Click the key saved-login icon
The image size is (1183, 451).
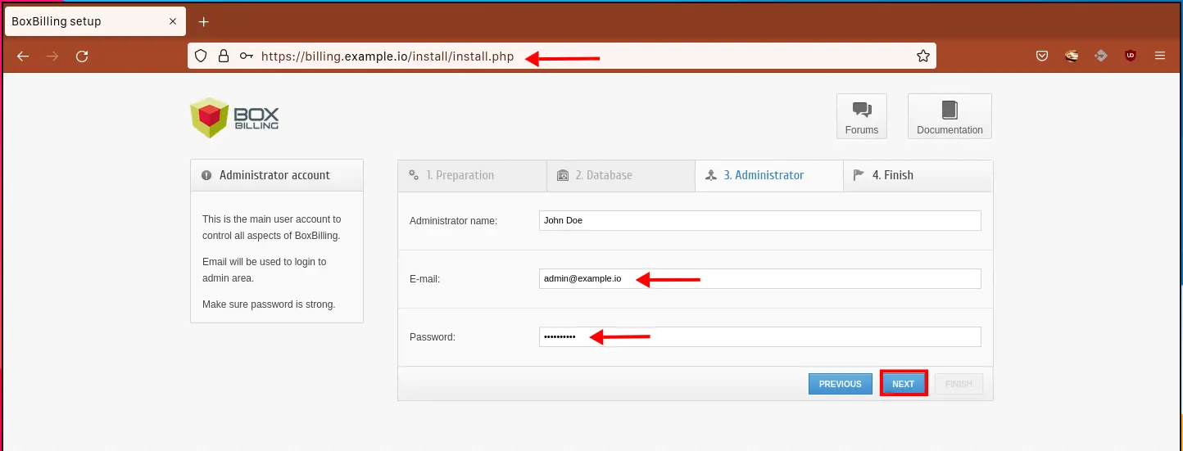[x=247, y=56]
